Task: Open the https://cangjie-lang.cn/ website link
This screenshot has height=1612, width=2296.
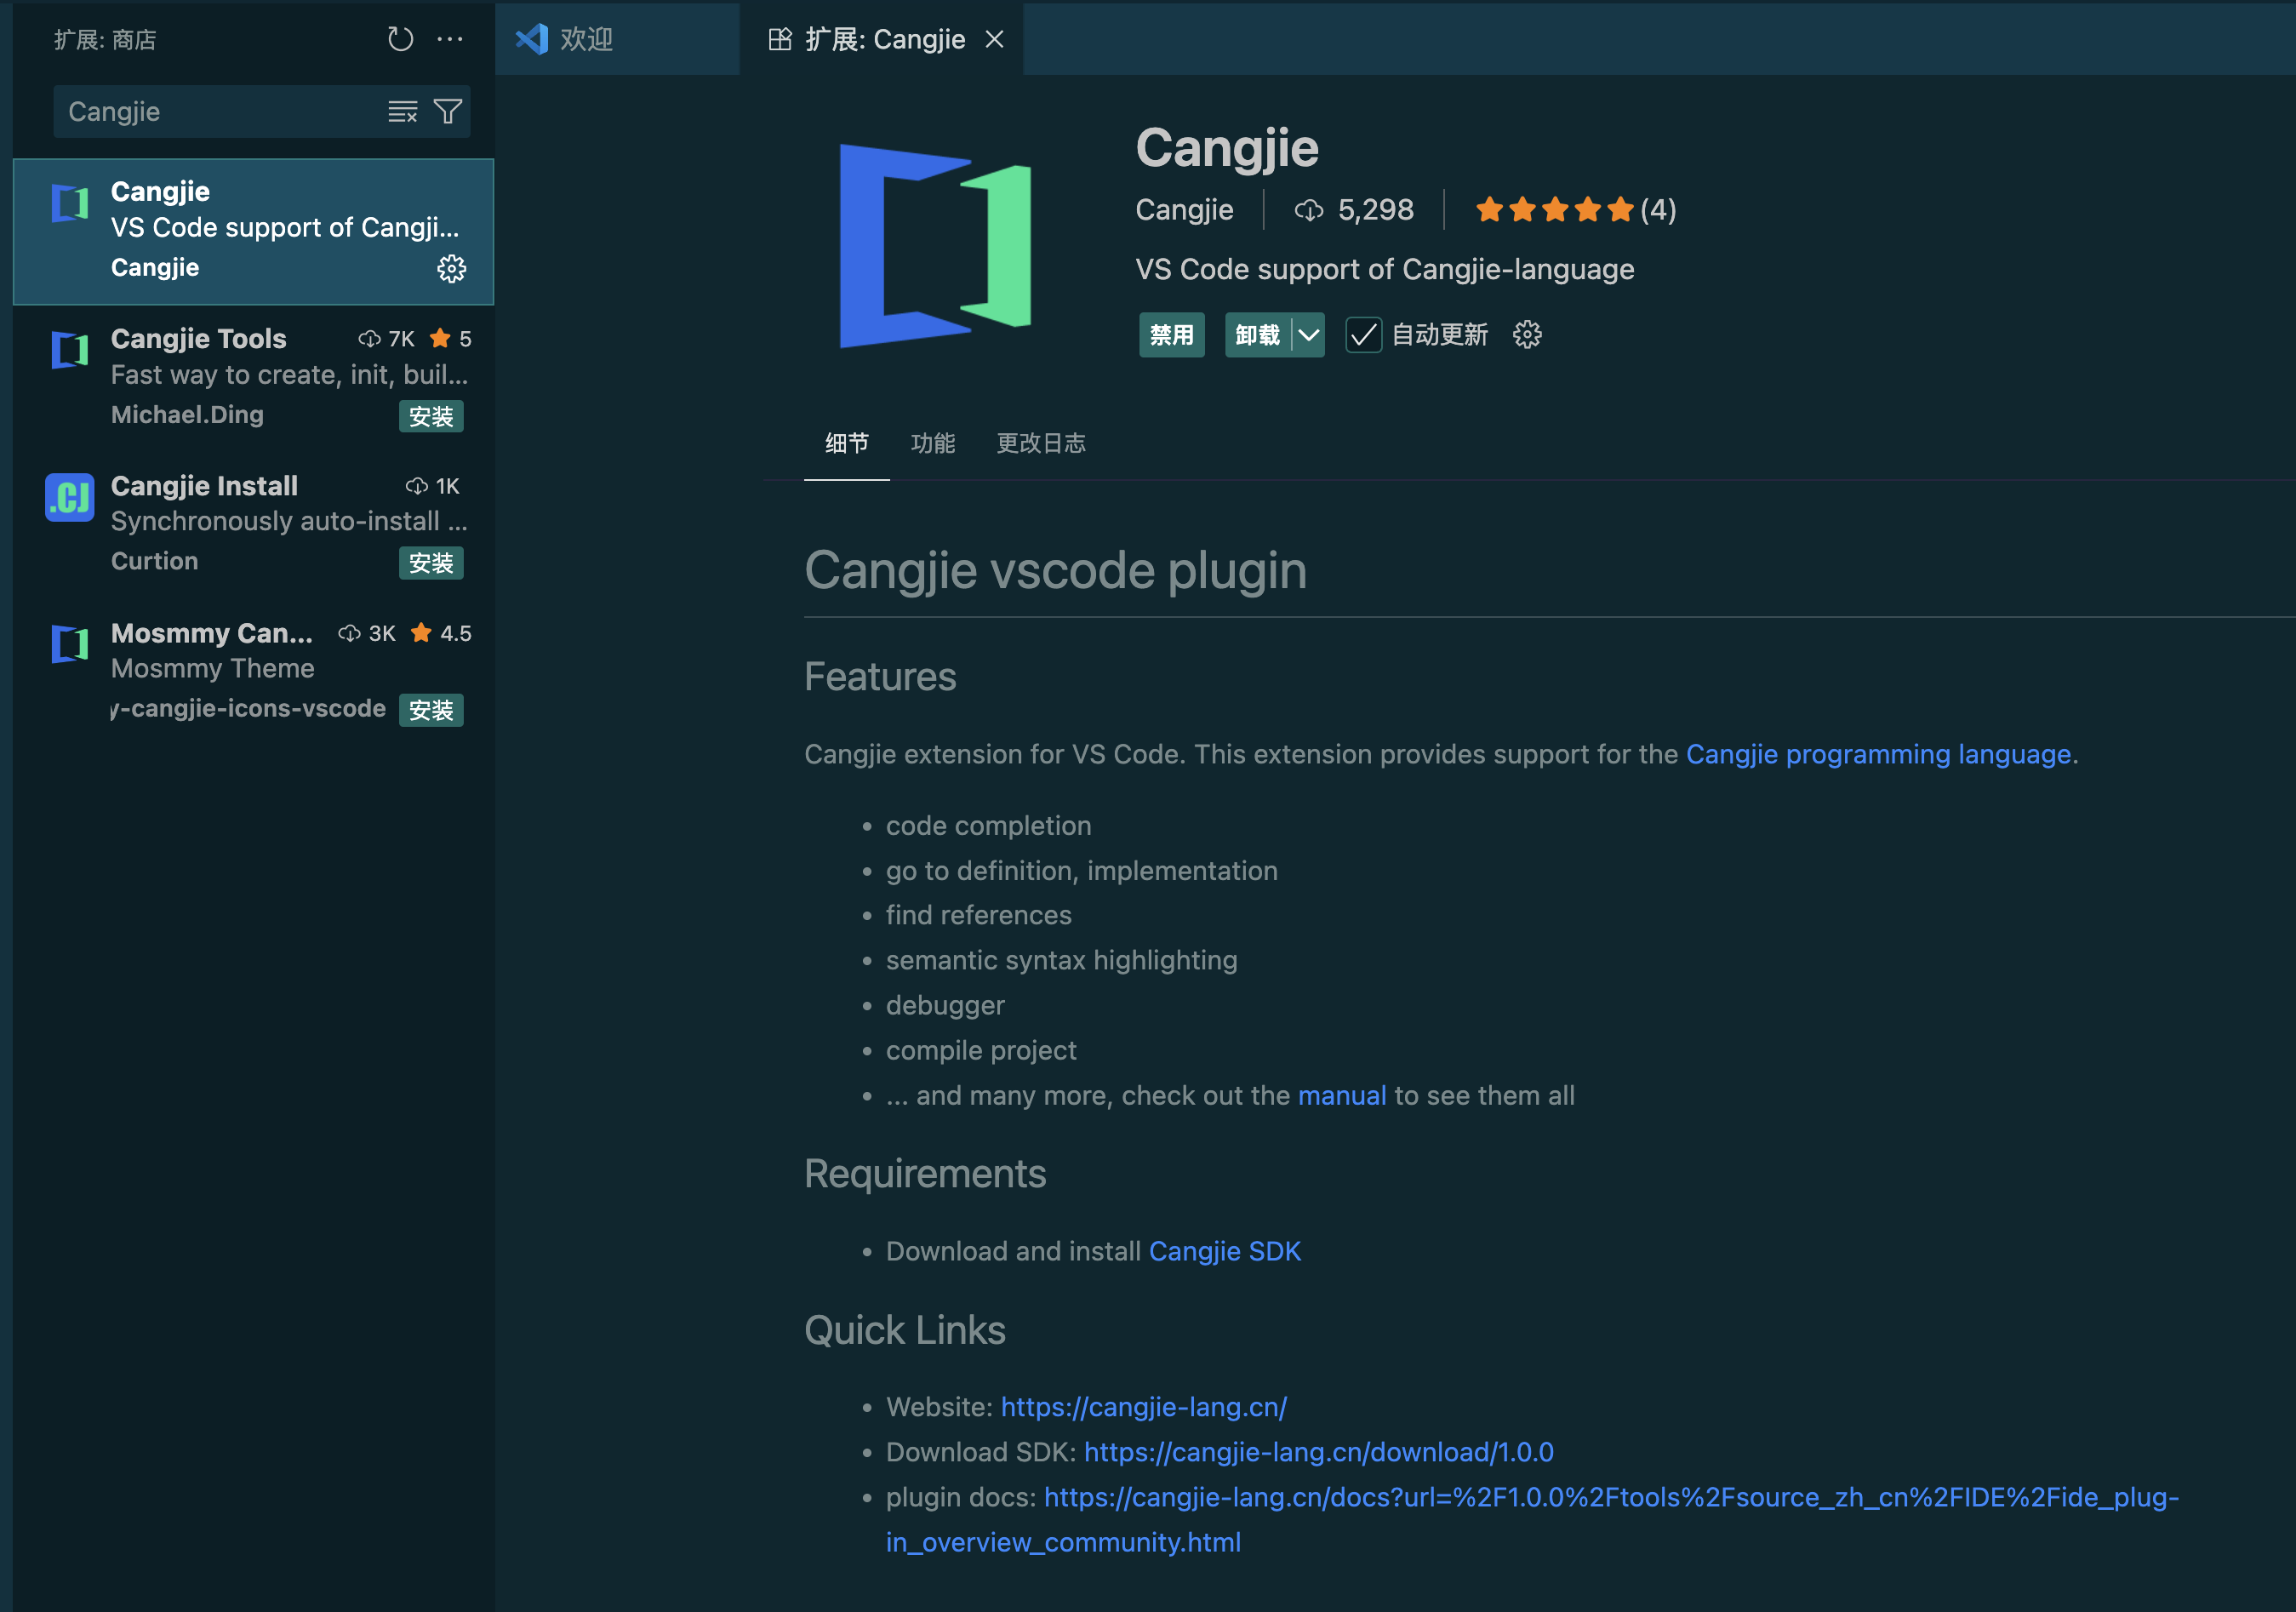Action: (x=1144, y=1407)
